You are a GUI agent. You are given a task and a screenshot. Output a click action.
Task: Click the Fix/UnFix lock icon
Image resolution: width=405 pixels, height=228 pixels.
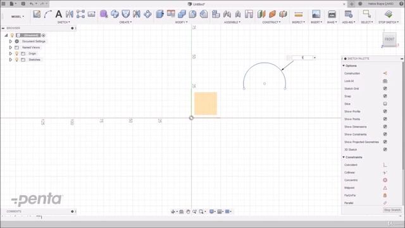[385, 196]
